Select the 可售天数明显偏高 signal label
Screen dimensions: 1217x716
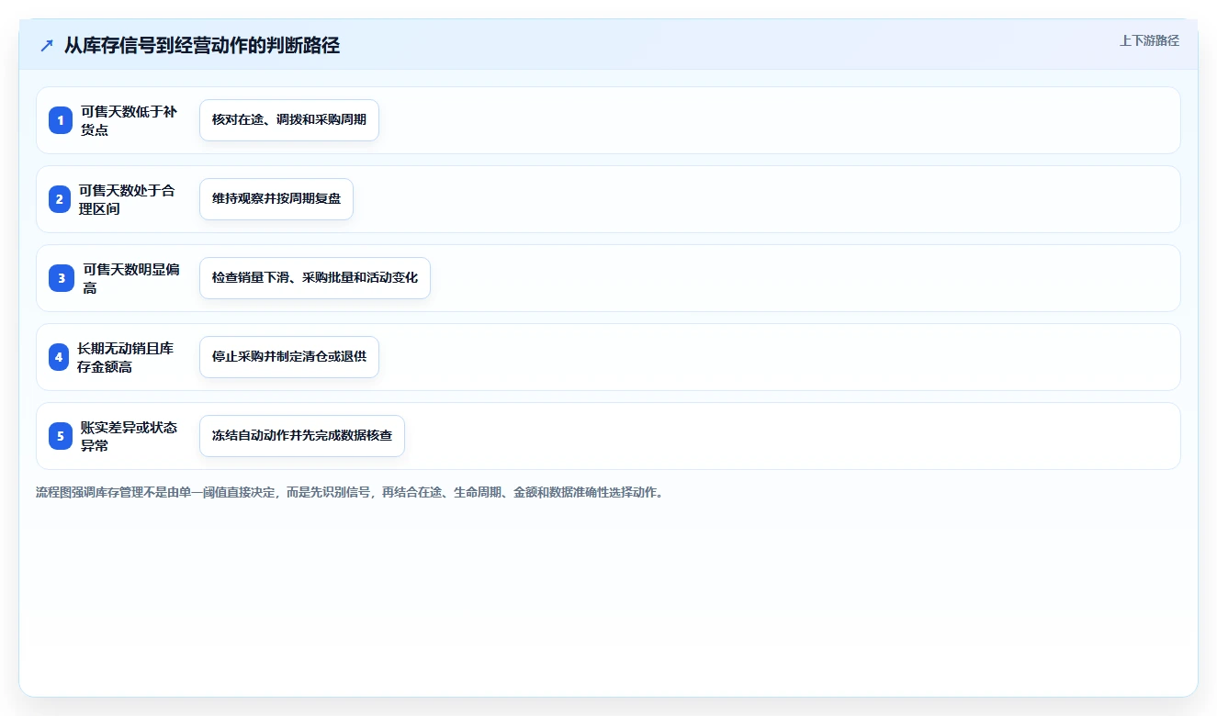(x=131, y=278)
